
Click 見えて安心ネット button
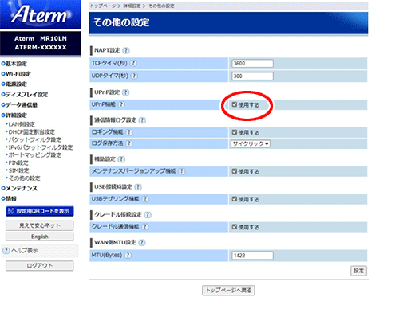[x=40, y=225]
